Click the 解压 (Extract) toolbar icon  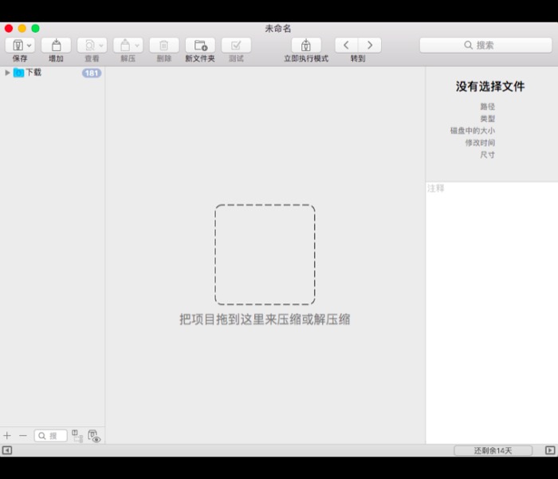point(124,46)
